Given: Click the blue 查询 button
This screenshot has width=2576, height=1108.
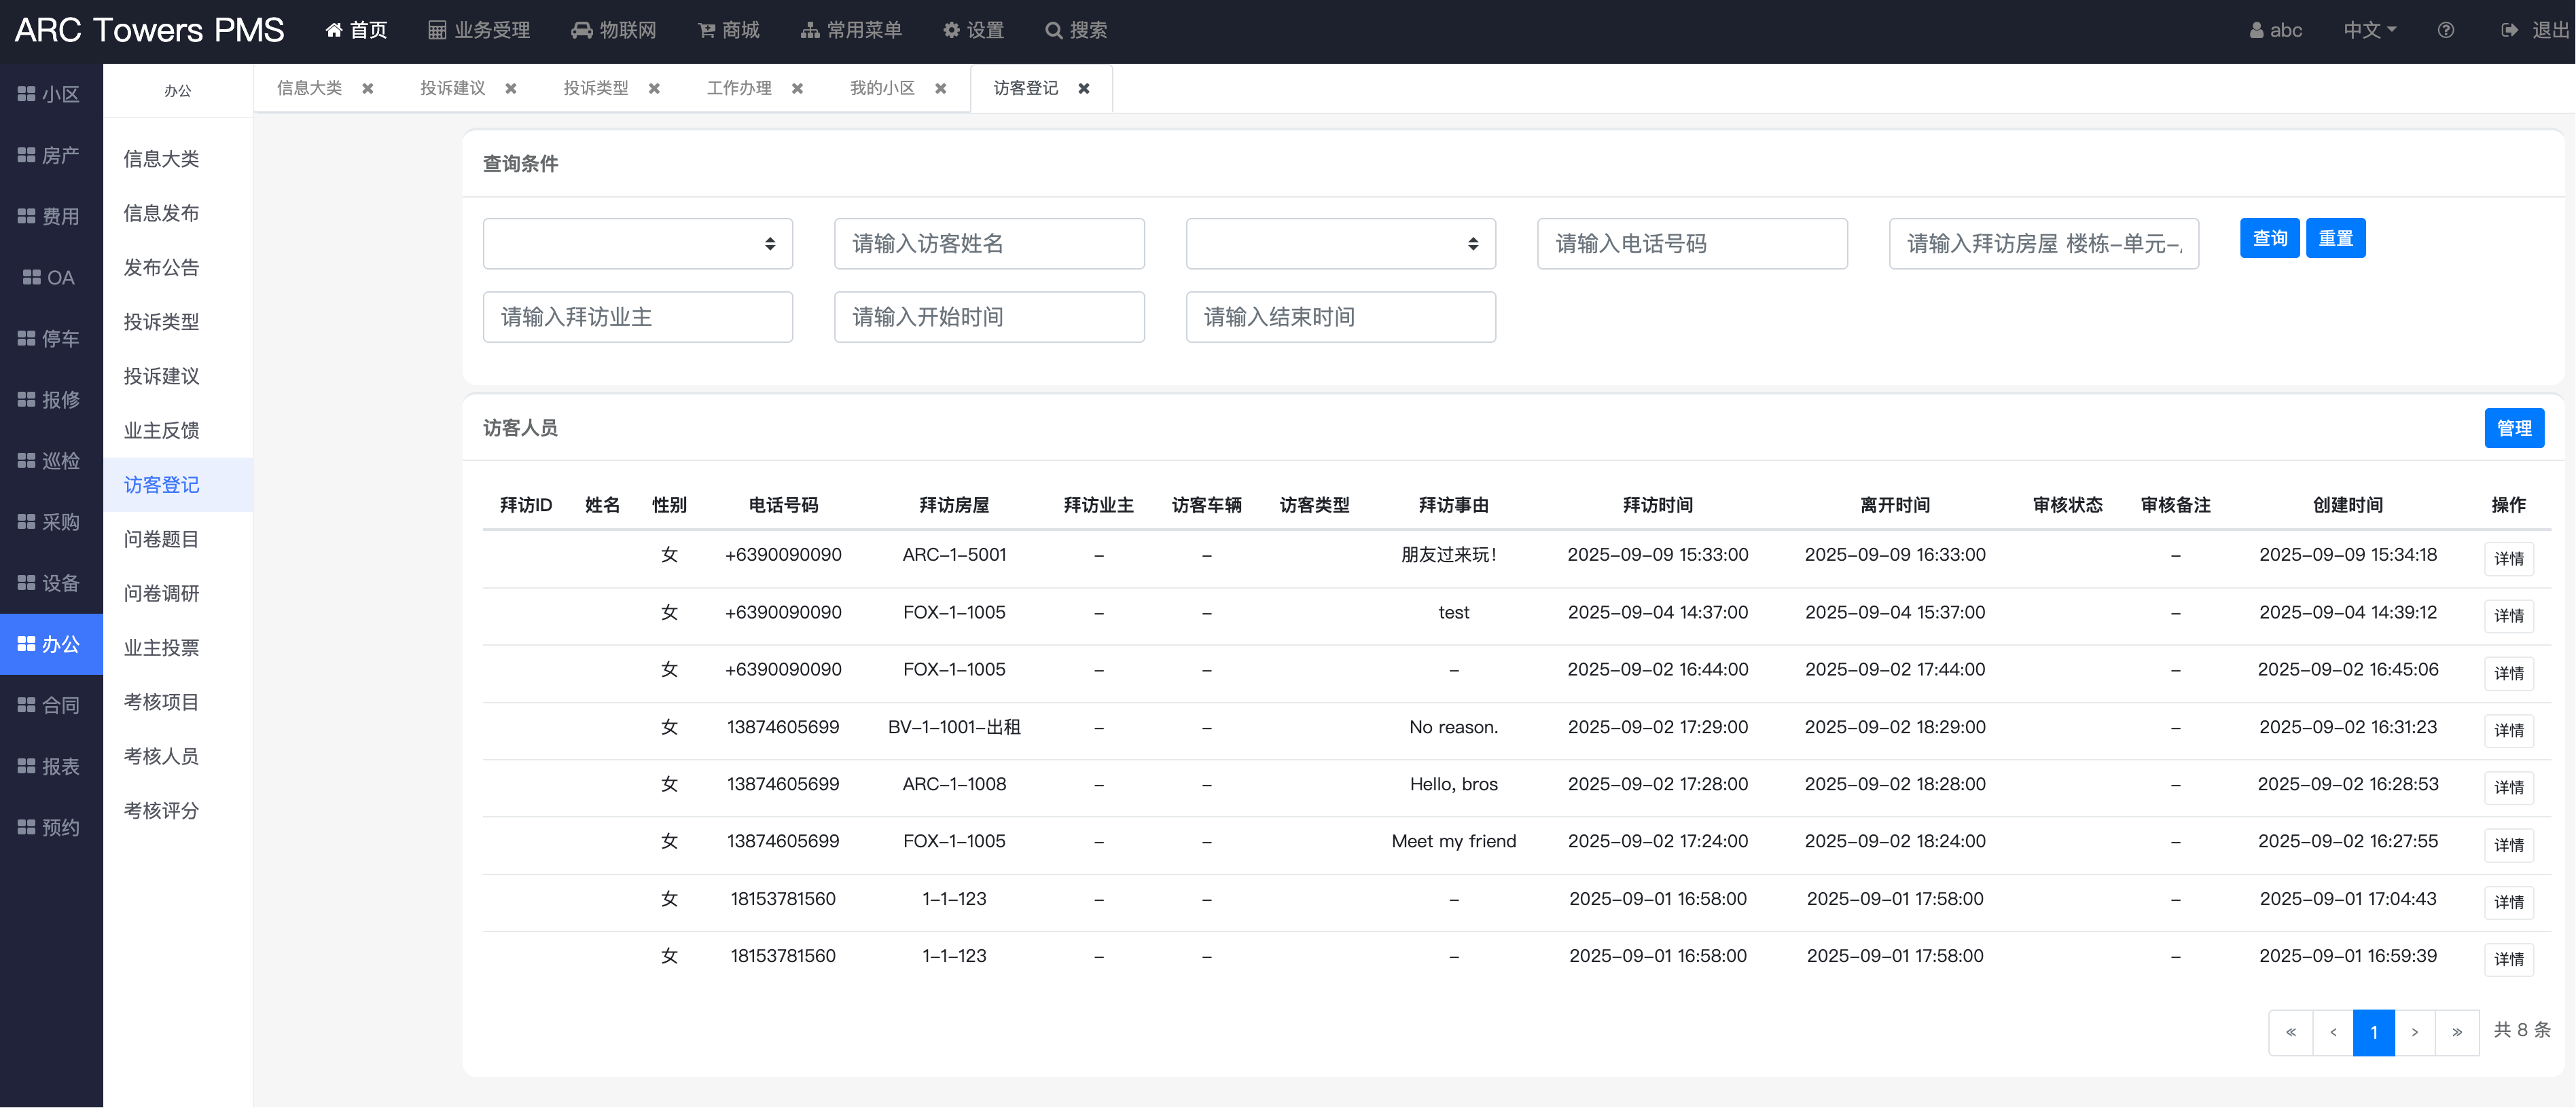Looking at the screenshot, I should (2269, 239).
